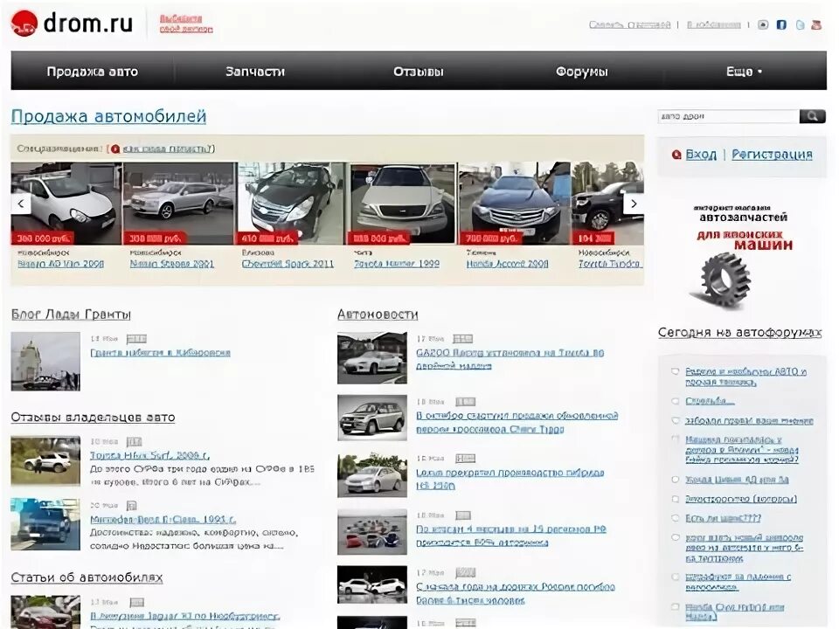Open the Форумы menu tab
The width and height of the screenshot is (839, 629).
[x=582, y=72]
